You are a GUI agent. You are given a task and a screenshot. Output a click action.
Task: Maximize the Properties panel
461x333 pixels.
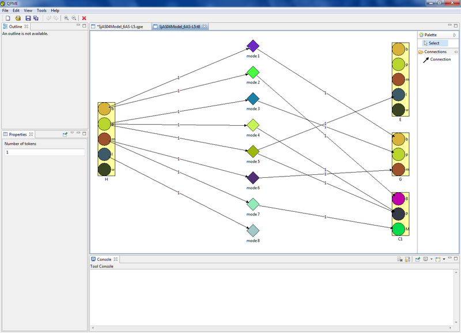pyautogui.click(x=85, y=134)
